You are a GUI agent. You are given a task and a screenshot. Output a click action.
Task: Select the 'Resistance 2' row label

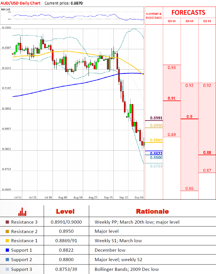[24, 232]
